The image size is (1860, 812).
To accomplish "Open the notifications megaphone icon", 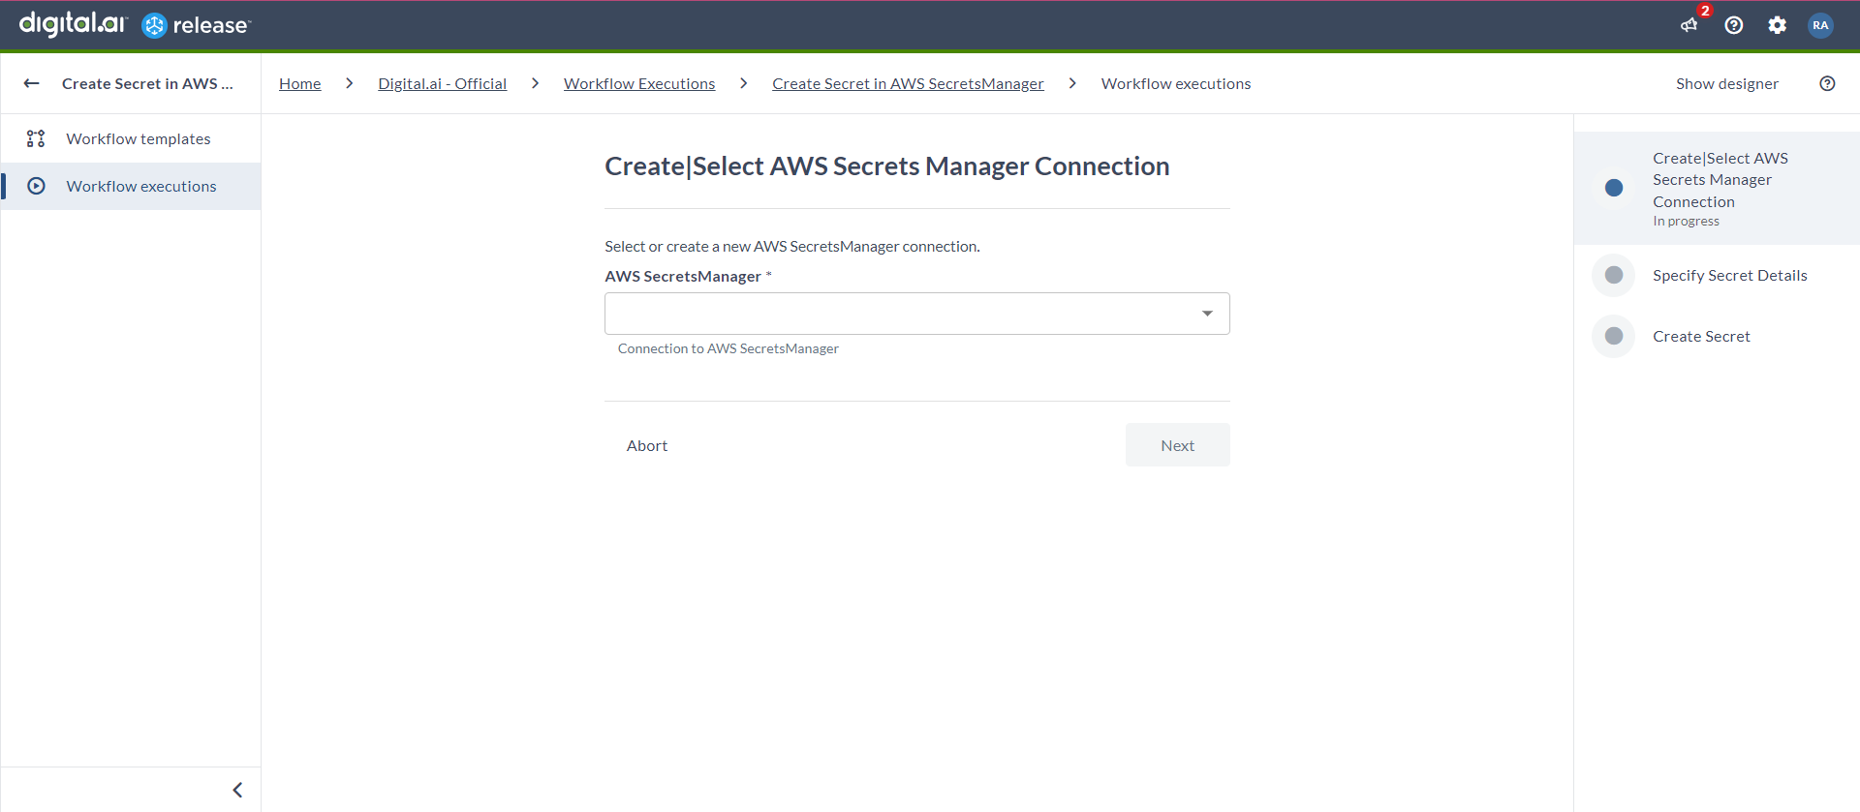I will [1689, 25].
